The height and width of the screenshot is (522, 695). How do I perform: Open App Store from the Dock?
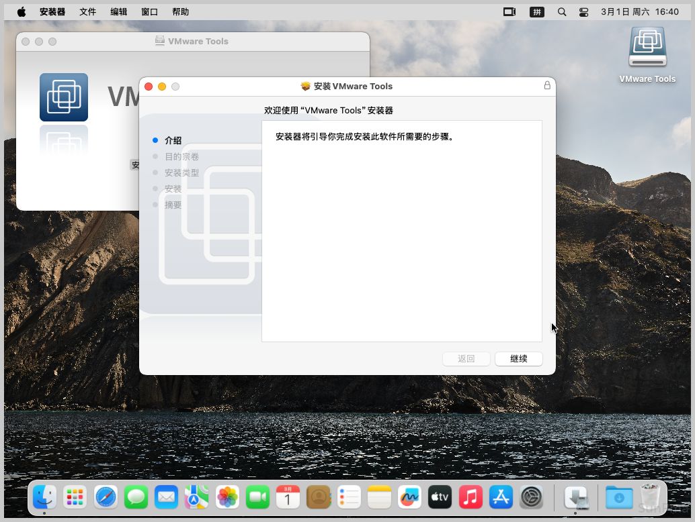[501, 497]
